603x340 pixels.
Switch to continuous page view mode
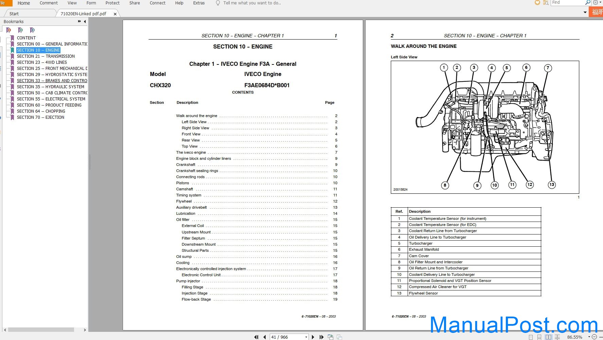539,337
